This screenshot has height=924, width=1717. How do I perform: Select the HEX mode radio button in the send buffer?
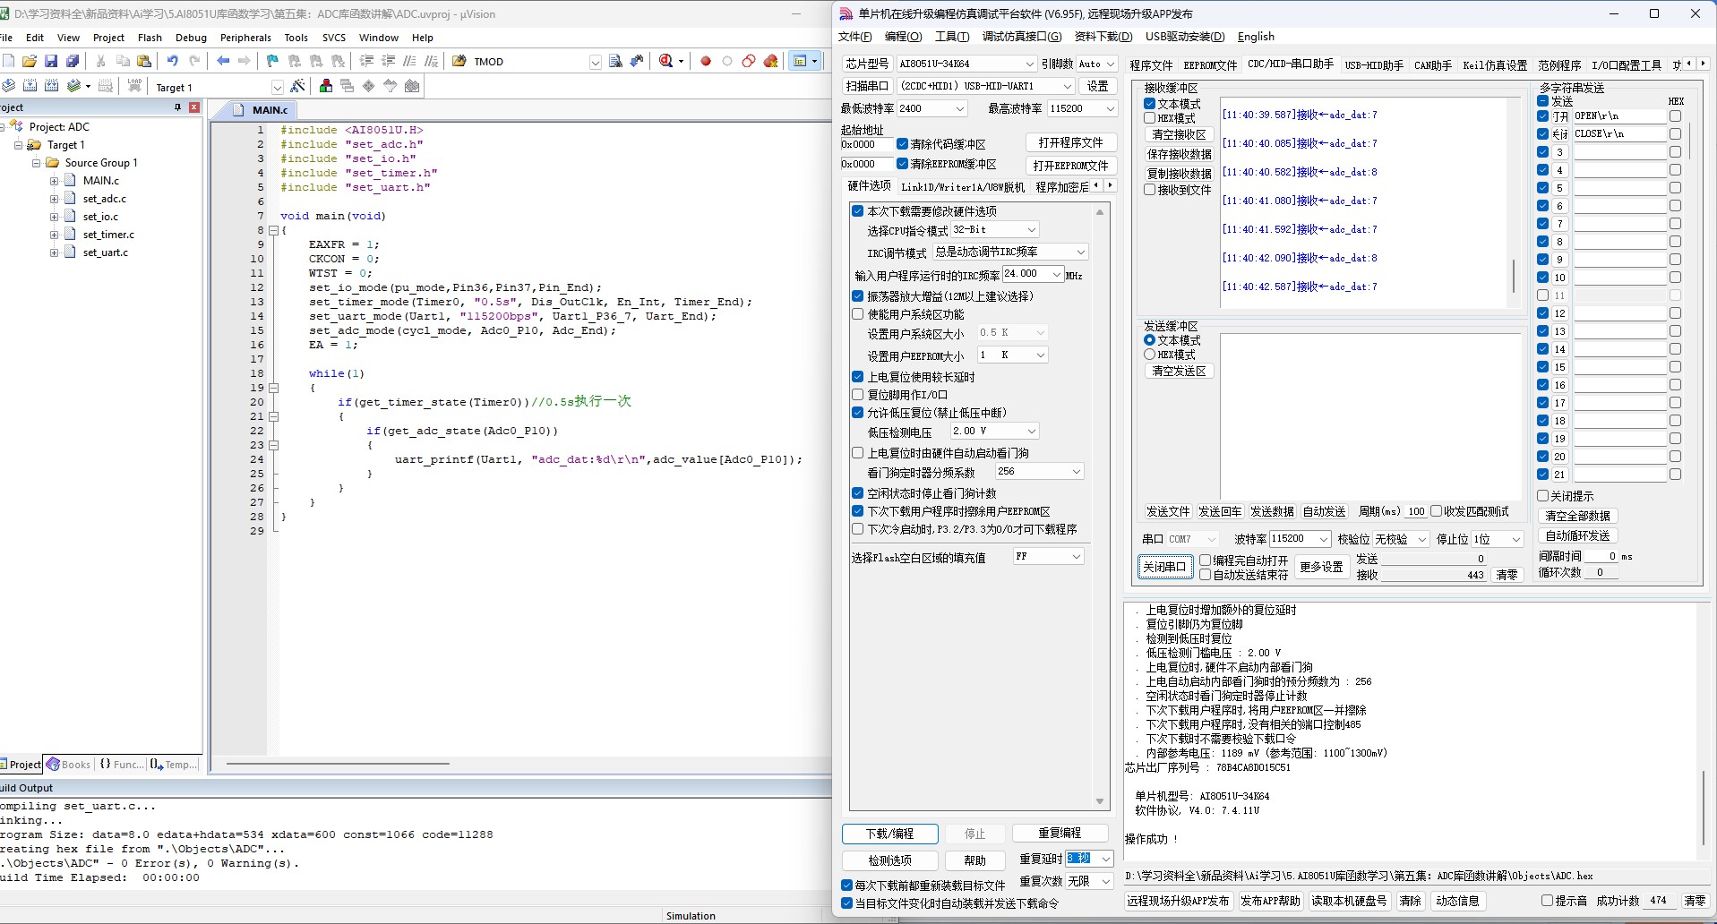[1149, 355]
